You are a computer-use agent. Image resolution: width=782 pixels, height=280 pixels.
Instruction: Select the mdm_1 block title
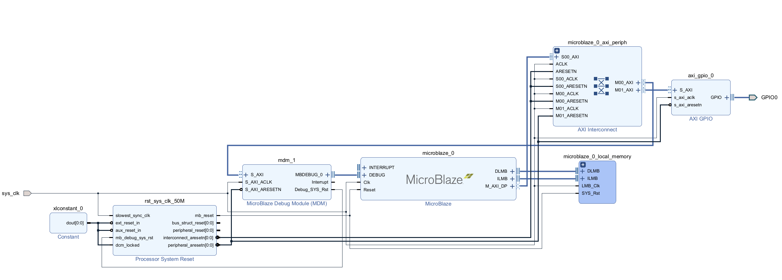286,160
